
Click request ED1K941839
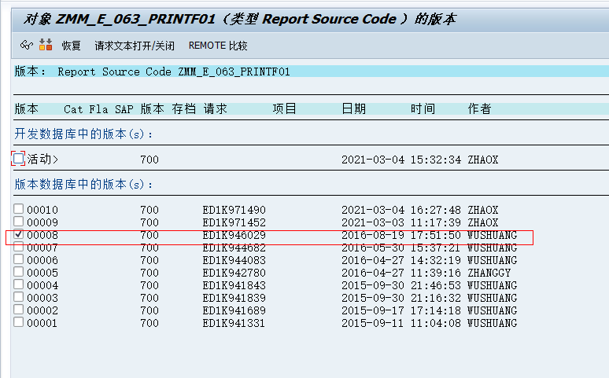234,298
